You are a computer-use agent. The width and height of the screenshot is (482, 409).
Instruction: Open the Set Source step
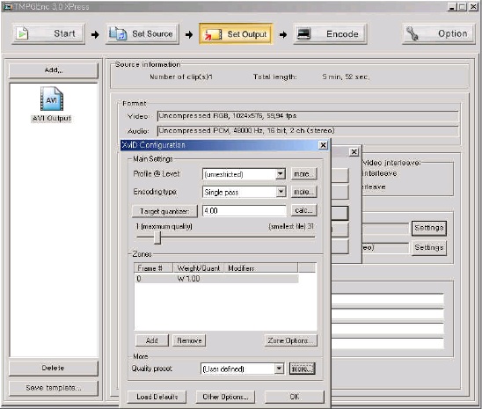pos(142,33)
